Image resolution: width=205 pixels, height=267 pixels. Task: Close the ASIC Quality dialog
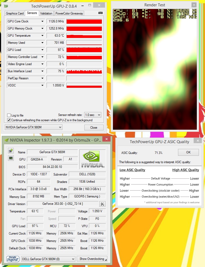pyautogui.click(x=198, y=141)
